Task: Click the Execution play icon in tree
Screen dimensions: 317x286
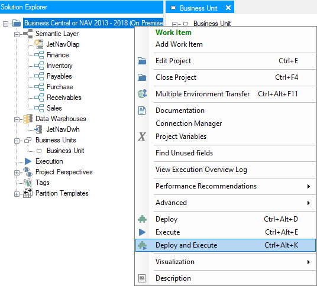Action: tap(28, 161)
